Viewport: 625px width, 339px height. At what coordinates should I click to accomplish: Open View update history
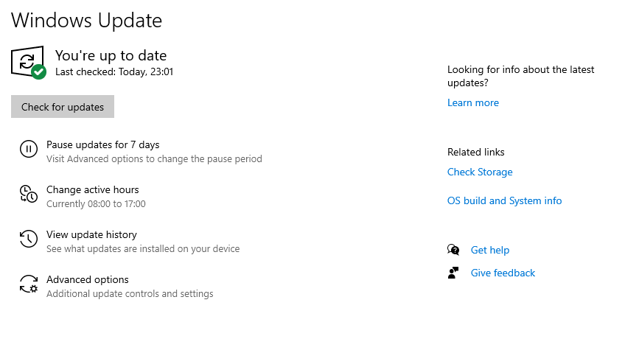[91, 234]
